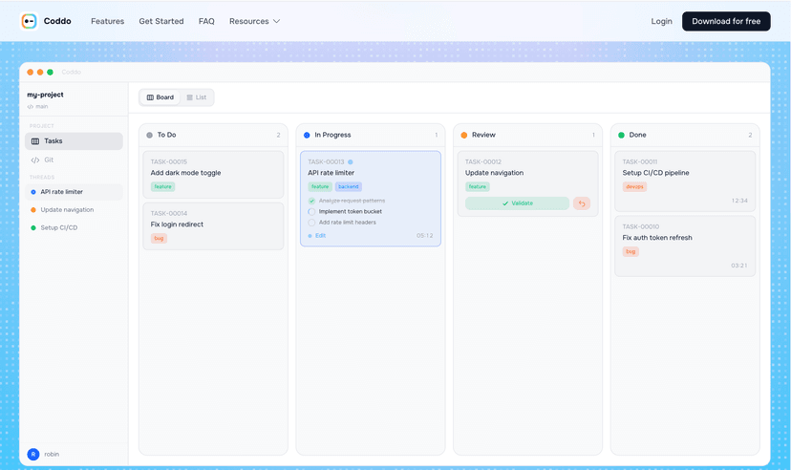Open the Fix login redirect task card
Screen dimensions: 791x470
click(213, 225)
